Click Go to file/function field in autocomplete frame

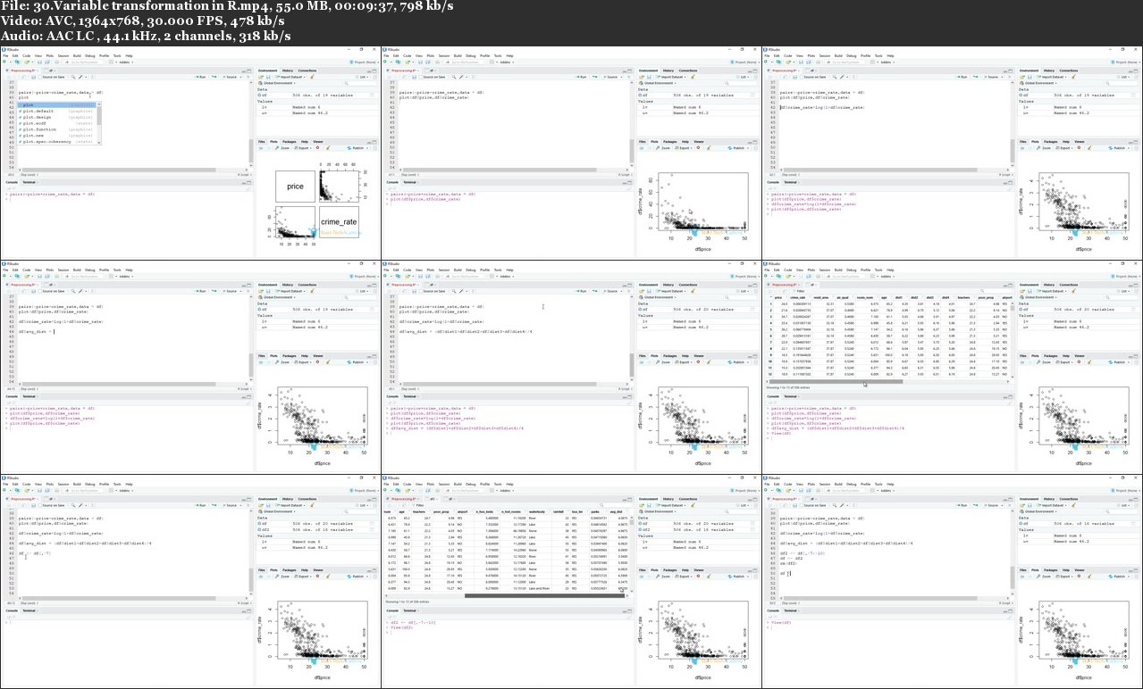tap(83, 62)
